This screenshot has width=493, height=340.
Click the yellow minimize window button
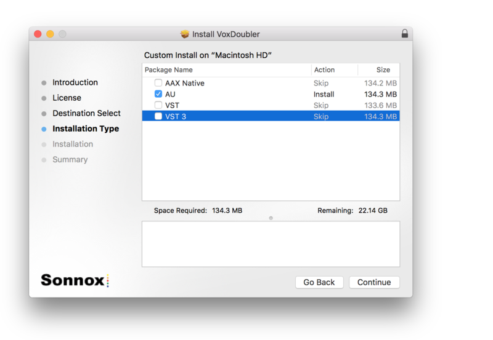click(50, 34)
